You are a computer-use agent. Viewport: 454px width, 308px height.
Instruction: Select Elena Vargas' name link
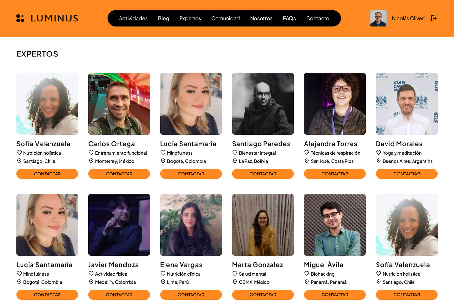(181, 265)
